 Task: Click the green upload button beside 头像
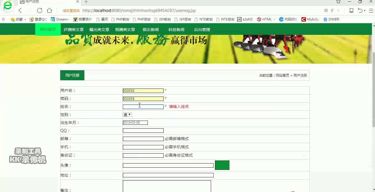coord(222,165)
